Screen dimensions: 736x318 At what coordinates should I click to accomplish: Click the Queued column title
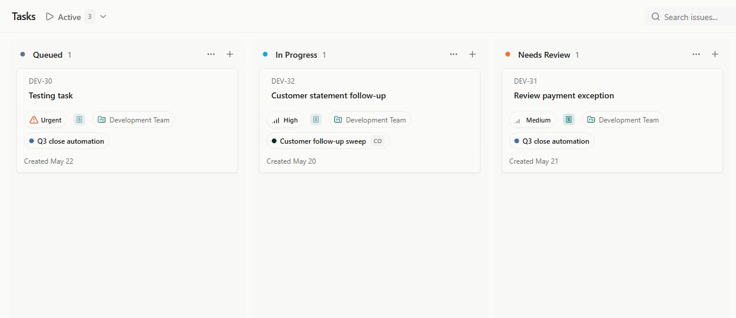pos(48,55)
